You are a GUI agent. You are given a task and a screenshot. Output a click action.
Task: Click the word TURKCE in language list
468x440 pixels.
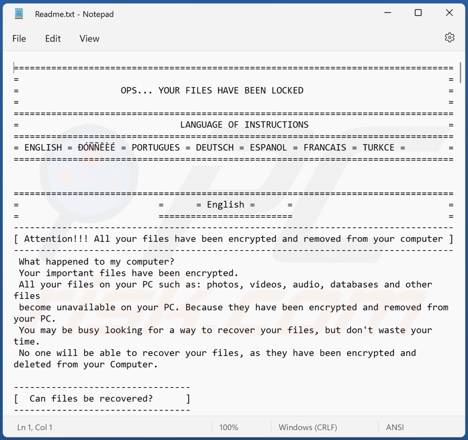coord(378,148)
